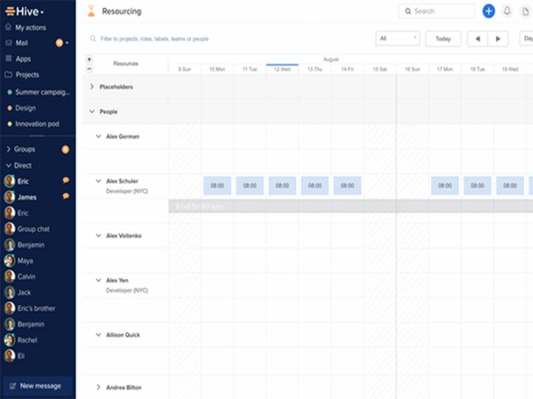Image resolution: width=533 pixels, height=399 pixels.
Task: Zoom in on the timeline with plus icon
Action: [89, 59]
